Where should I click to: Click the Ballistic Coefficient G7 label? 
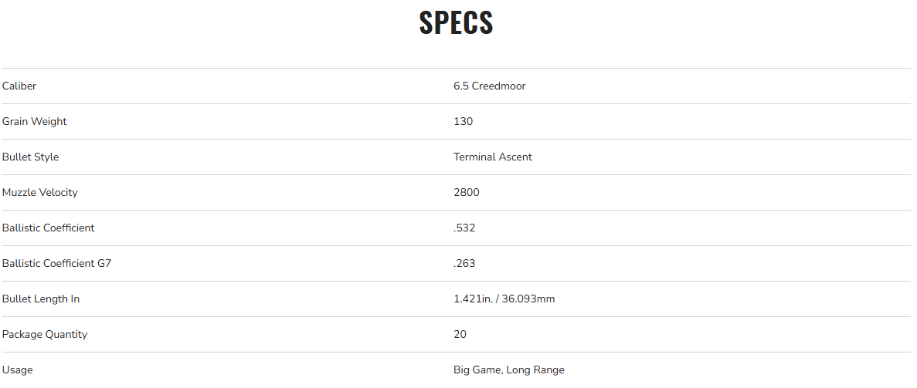click(56, 264)
